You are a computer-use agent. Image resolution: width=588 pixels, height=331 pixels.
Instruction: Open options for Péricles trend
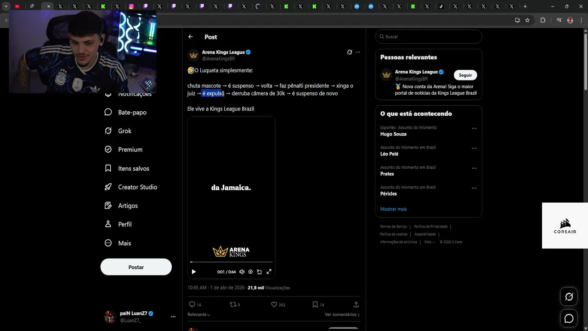[474, 188]
